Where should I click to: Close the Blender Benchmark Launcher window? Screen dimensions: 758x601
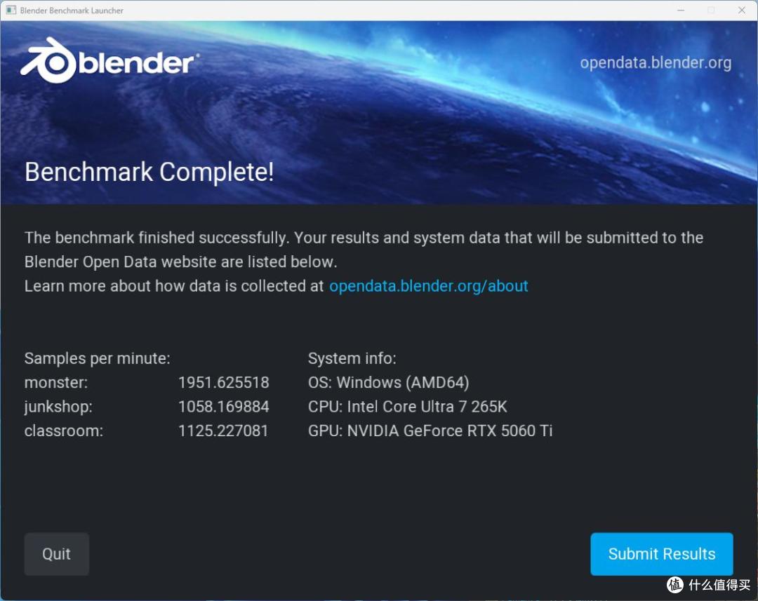742,10
